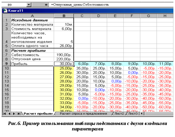Viewport: 175px width, 137px height.
Task: Select column E header
Action: tap(115, 16)
